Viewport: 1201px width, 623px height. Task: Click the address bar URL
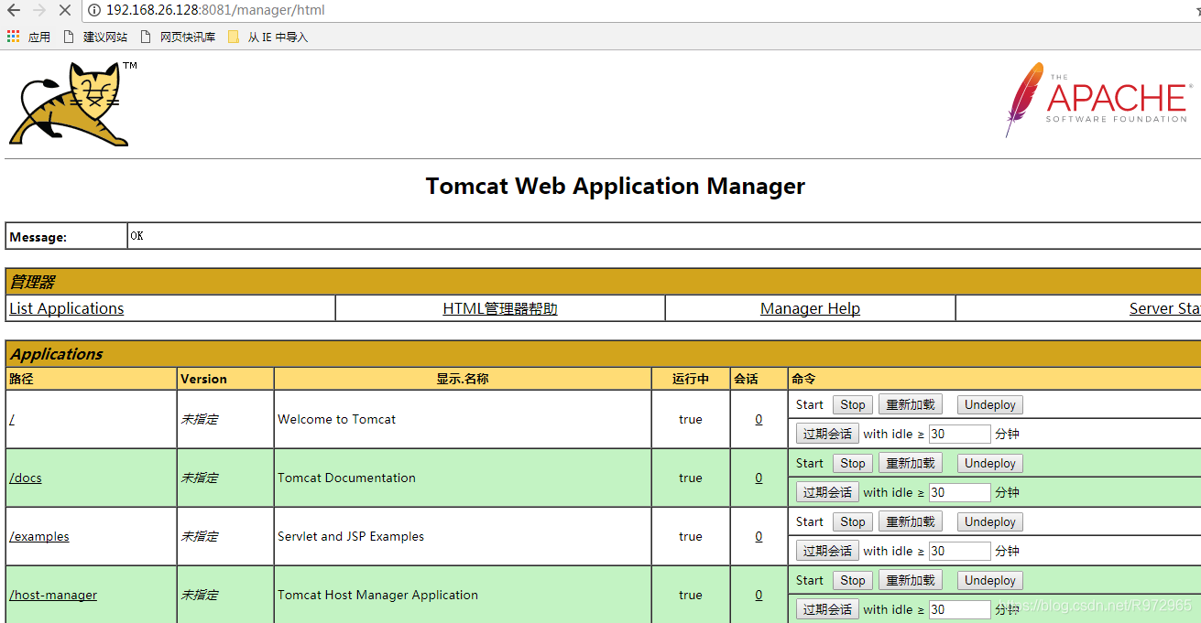[215, 11]
